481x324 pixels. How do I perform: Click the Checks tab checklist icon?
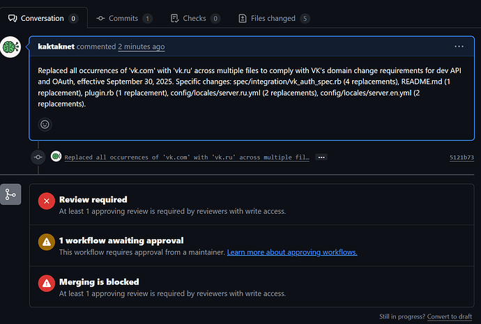pyautogui.click(x=174, y=18)
